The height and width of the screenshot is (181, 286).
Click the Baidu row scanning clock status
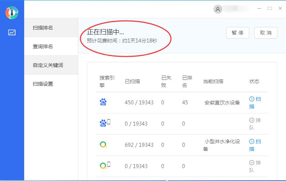click(255, 102)
